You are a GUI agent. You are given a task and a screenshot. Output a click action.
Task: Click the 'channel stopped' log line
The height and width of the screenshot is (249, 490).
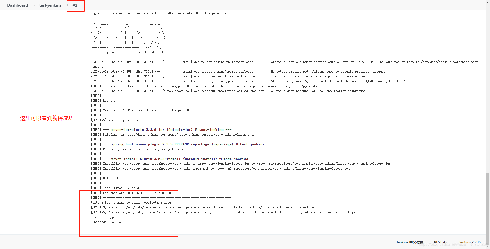(x=104, y=217)
